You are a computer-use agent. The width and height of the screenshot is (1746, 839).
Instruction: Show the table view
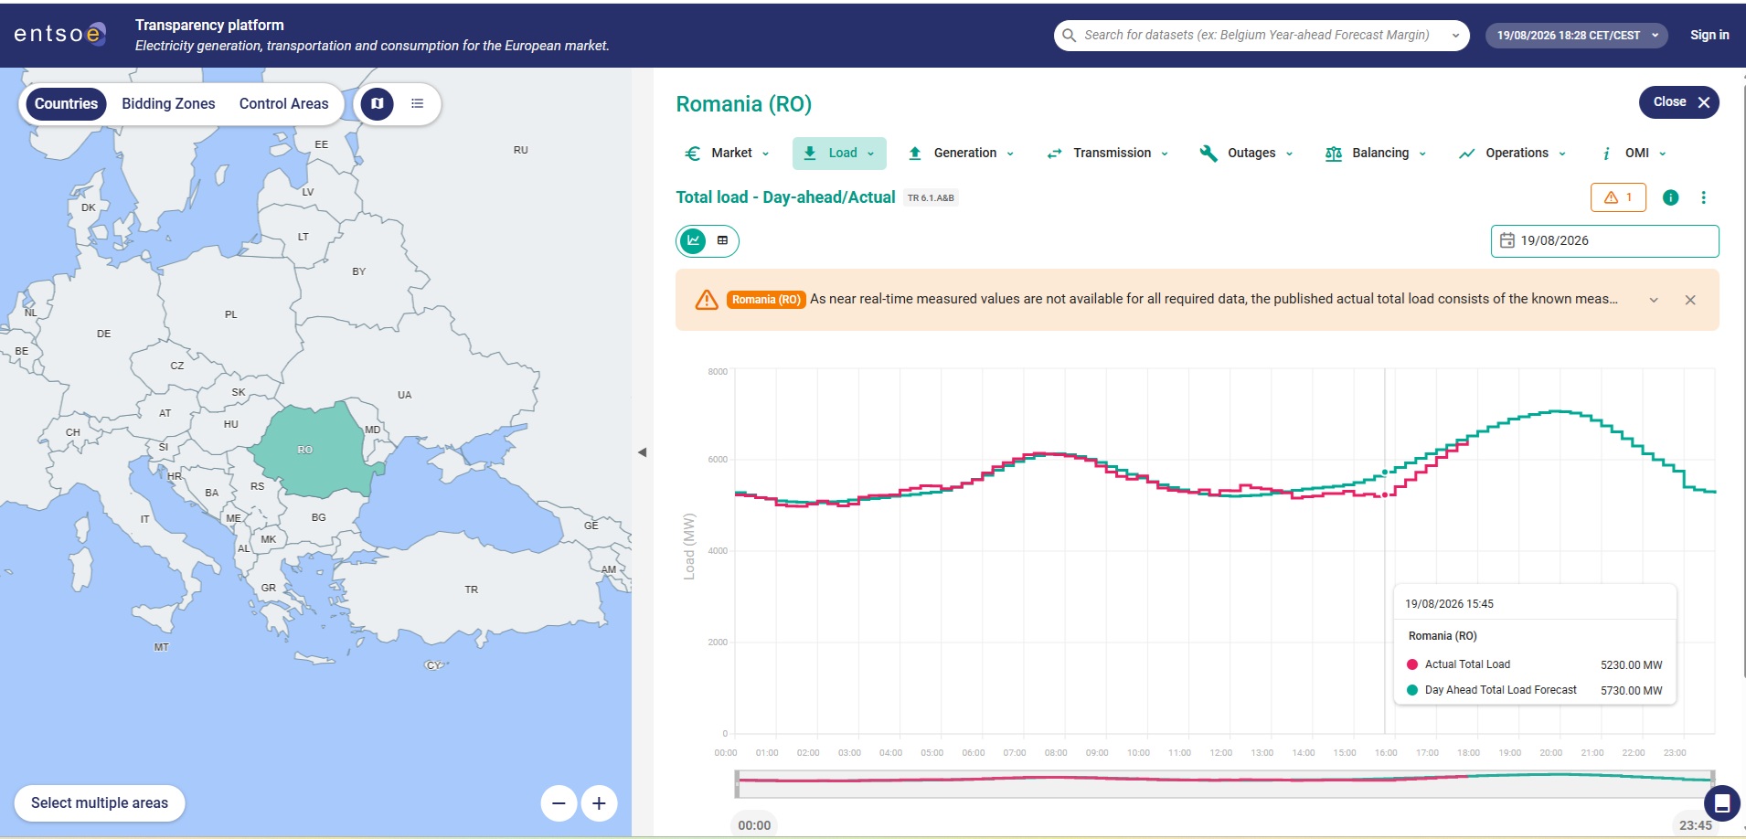[x=722, y=240]
